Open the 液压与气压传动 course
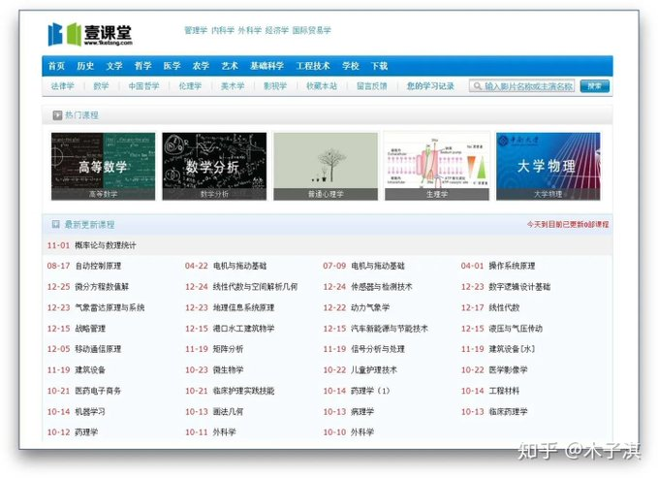The width and height of the screenshot is (658, 478). click(516, 329)
